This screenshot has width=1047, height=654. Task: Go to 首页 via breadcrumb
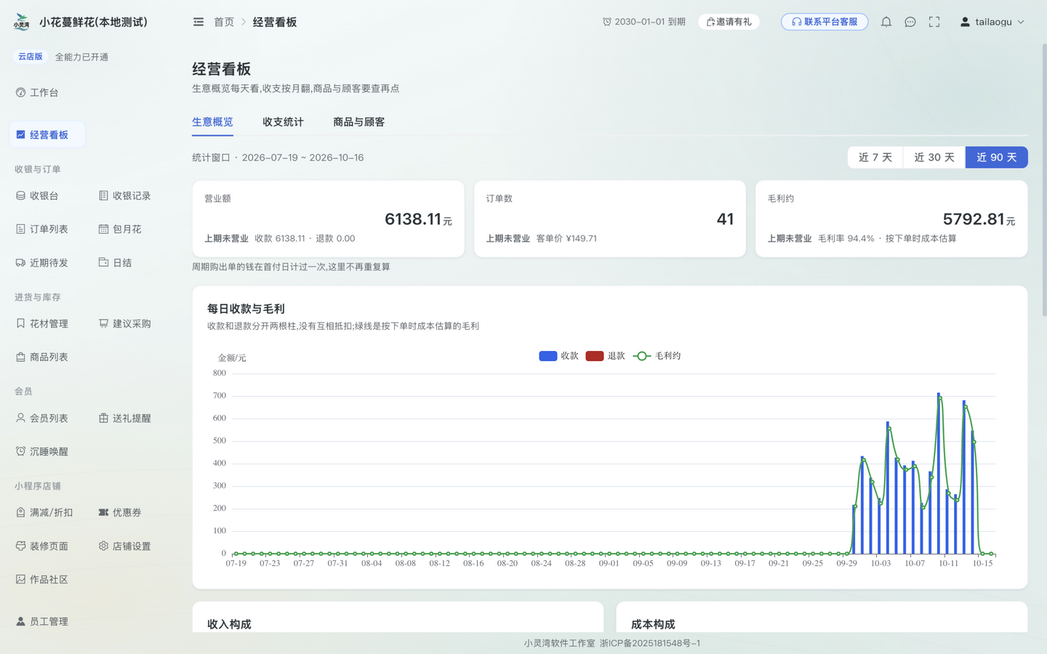(224, 22)
